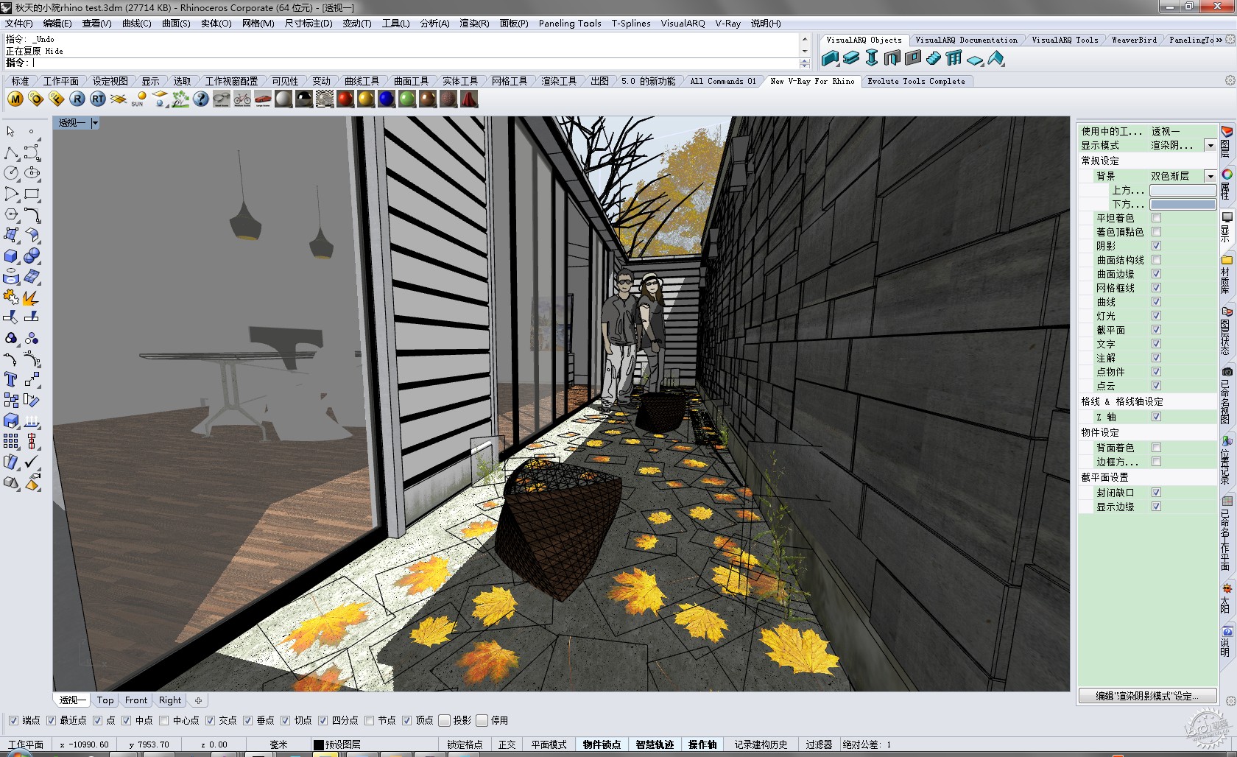Toggle 正交 ortho in status bar
Screen dimensions: 1237x757
click(507, 744)
